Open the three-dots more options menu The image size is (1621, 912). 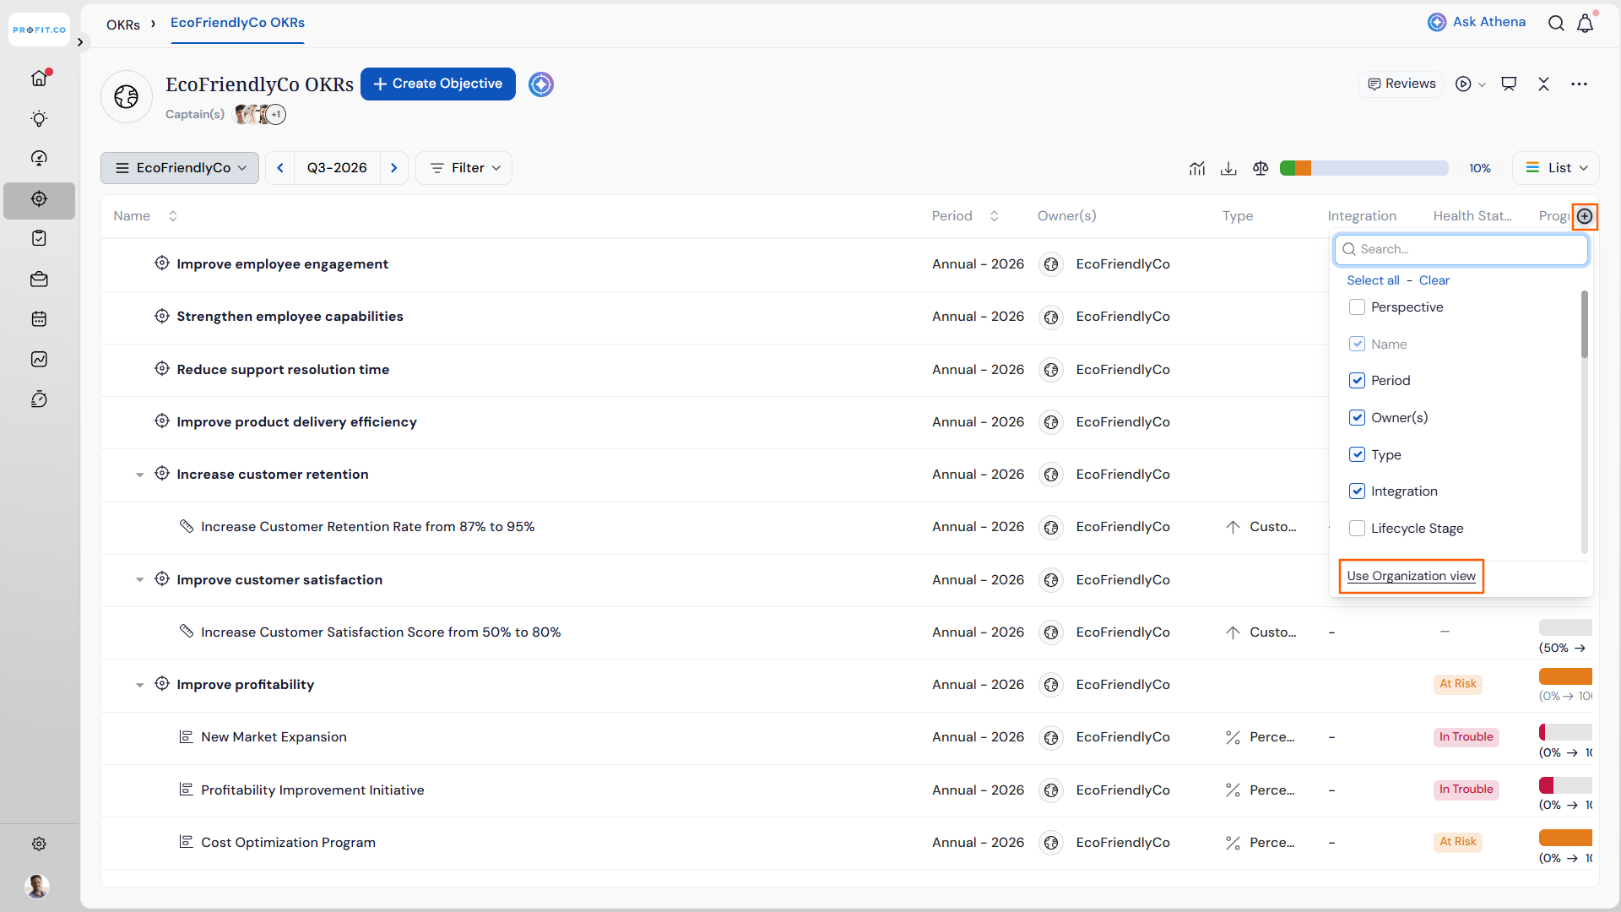pos(1579,84)
